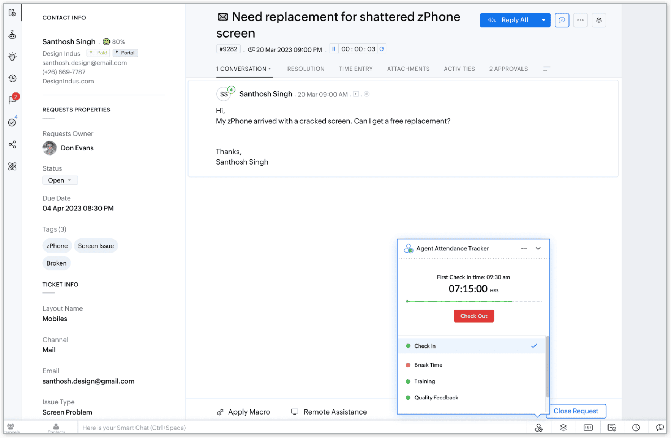This screenshot has width=671, height=438.
Task: Open the checkmark tasks icon with badge 4
Action: (12, 122)
